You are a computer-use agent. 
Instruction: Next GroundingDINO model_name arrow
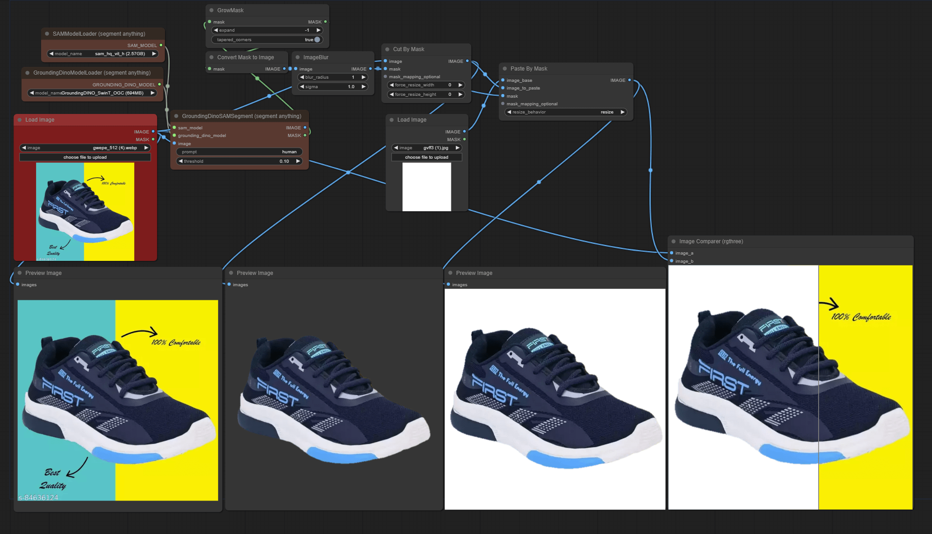coord(153,93)
